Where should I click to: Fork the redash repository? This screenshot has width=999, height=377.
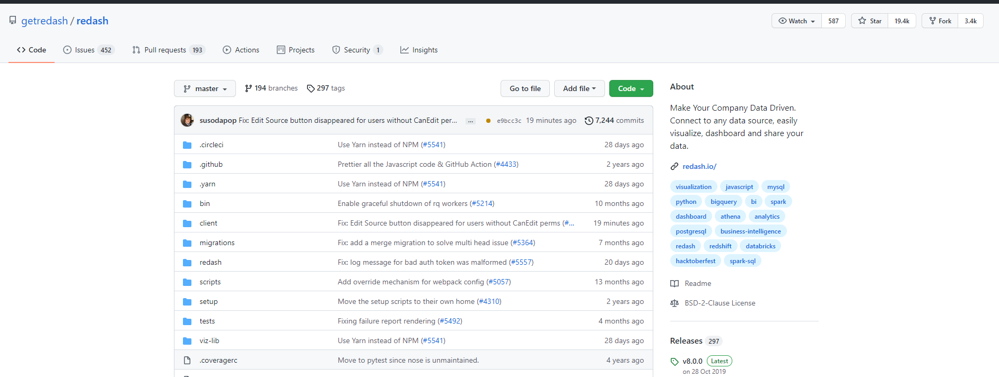[940, 21]
